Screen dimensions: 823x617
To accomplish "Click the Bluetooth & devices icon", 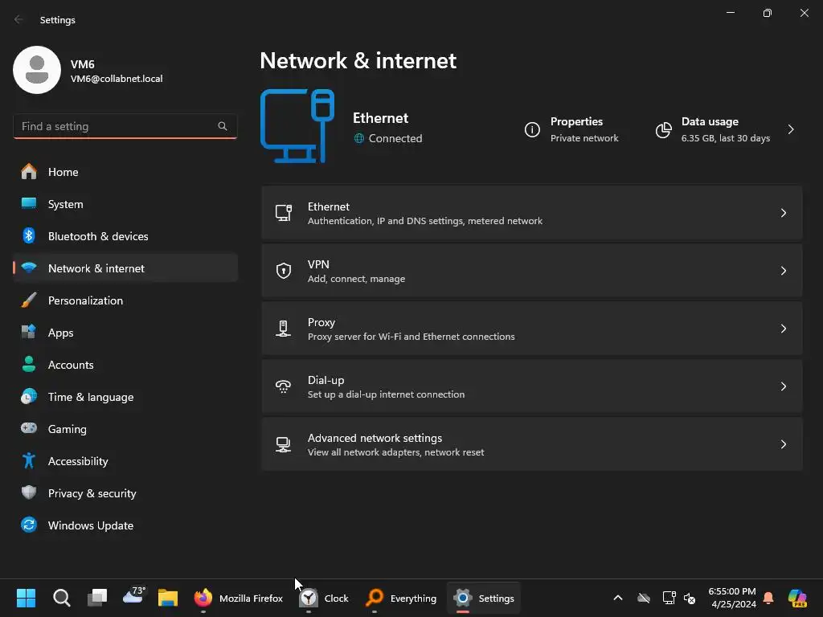I will click(x=29, y=236).
